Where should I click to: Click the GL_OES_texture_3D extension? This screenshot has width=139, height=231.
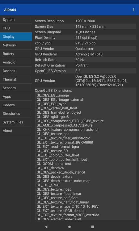coord(52,151)
